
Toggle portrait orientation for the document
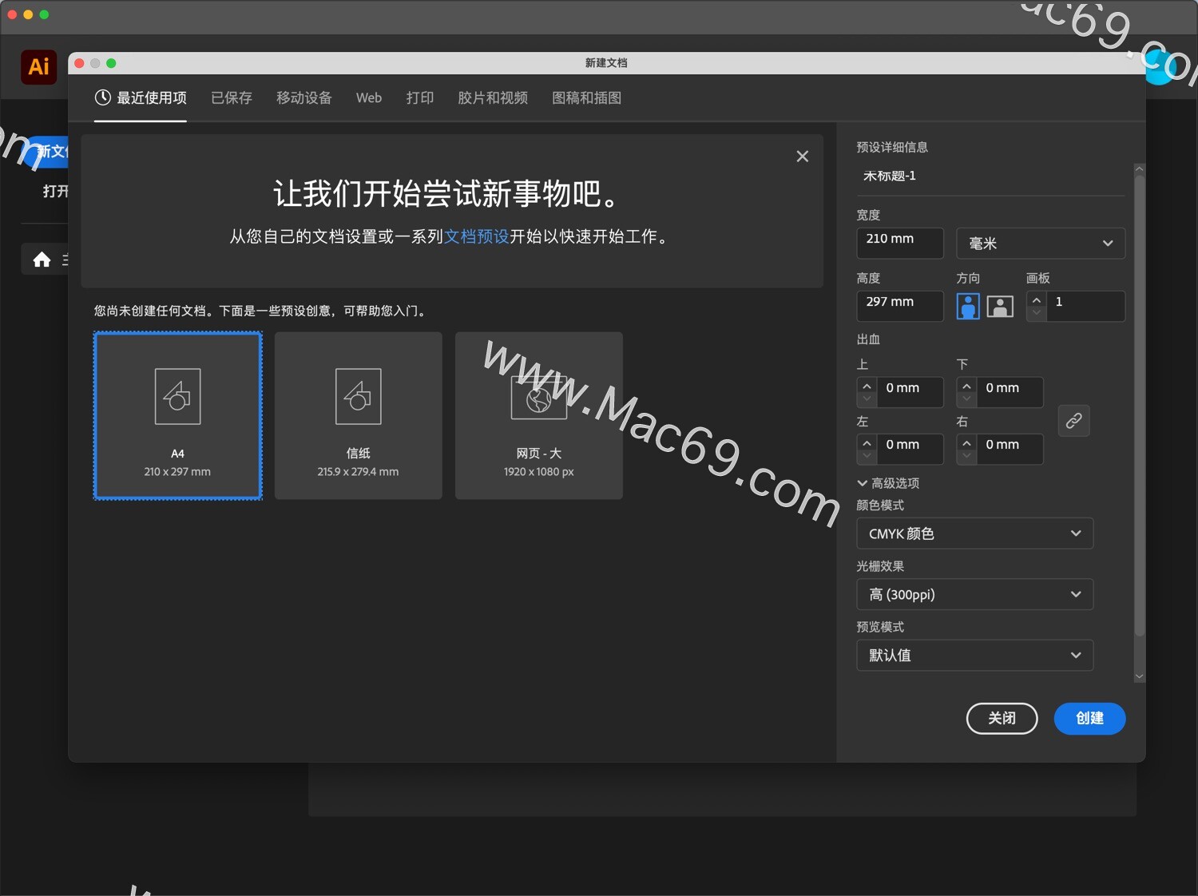pyautogui.click(x=967, y=306)
